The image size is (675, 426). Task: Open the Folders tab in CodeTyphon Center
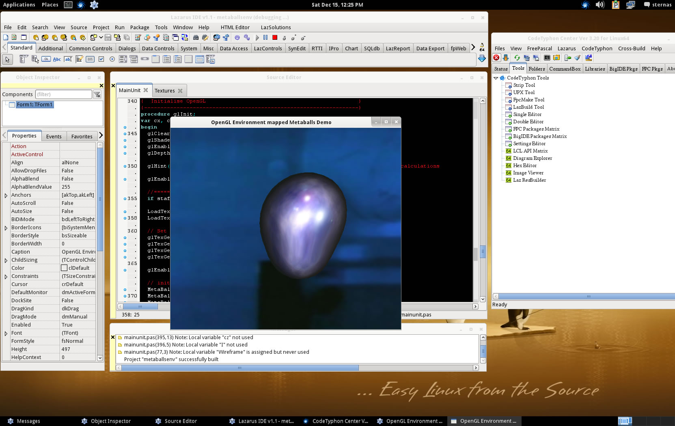(x=537, y=69)
